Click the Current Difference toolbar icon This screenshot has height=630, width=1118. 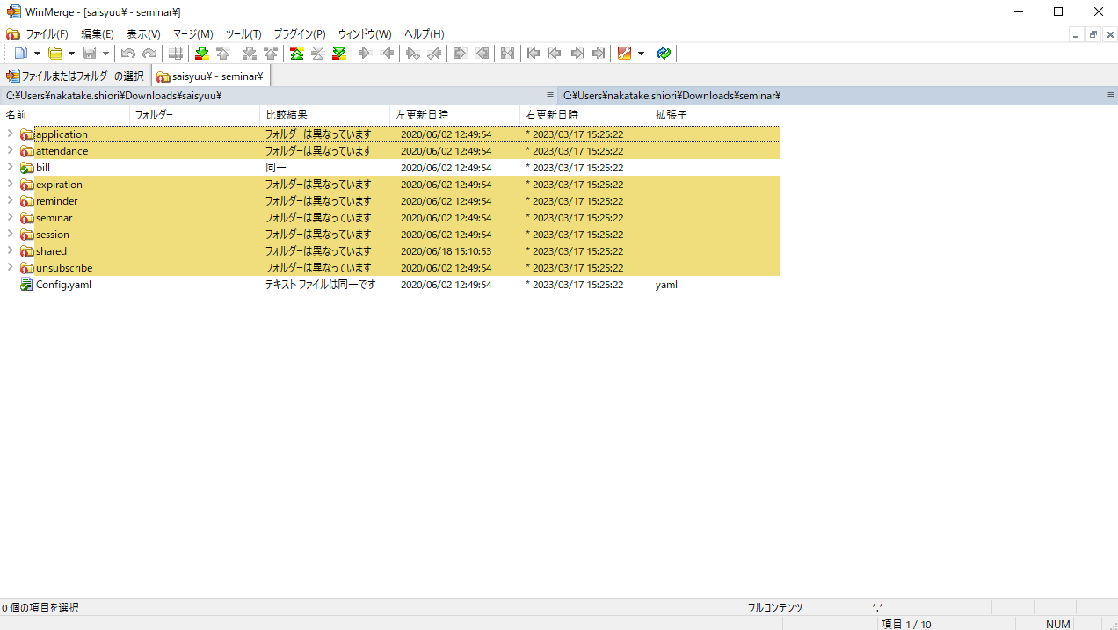click(x=317, y=54)
